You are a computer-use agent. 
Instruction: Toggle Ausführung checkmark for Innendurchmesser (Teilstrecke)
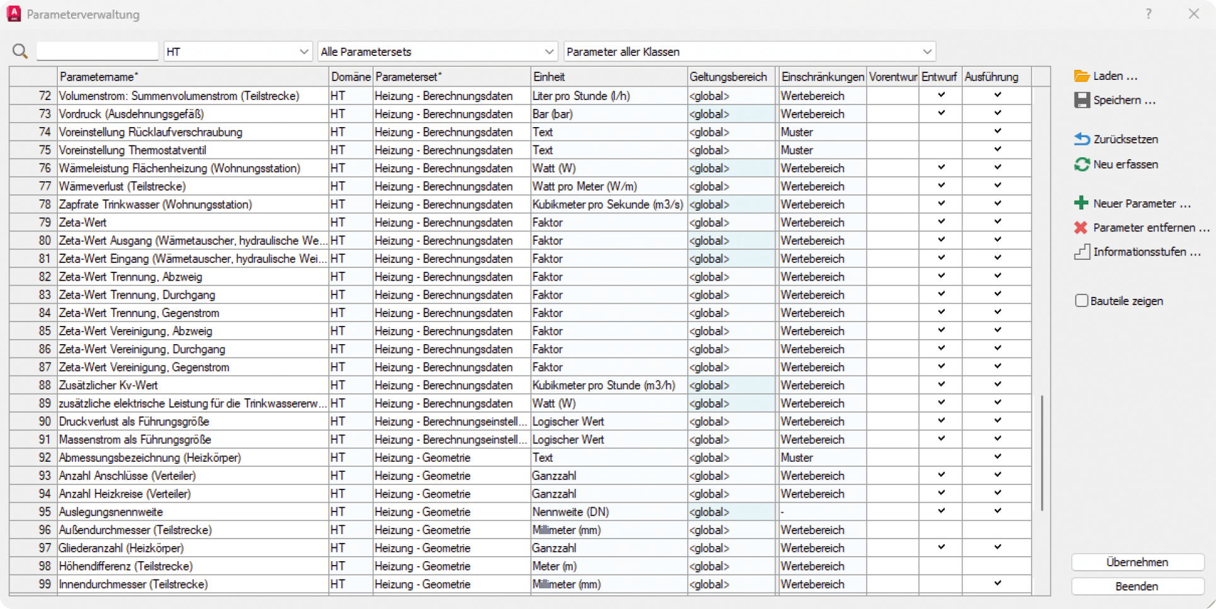point(998,584)
